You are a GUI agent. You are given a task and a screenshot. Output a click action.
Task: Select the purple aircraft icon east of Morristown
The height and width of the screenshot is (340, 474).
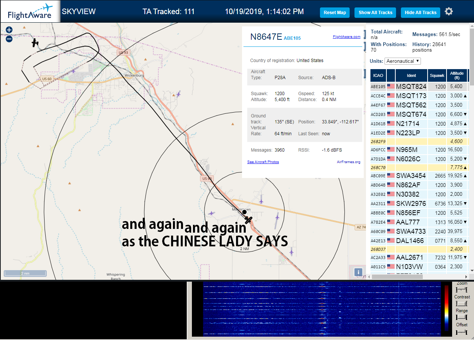[x=277, y=217]
